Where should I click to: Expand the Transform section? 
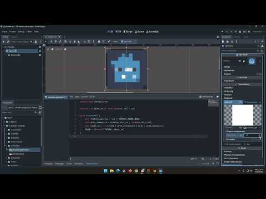(x=229, y=81)
